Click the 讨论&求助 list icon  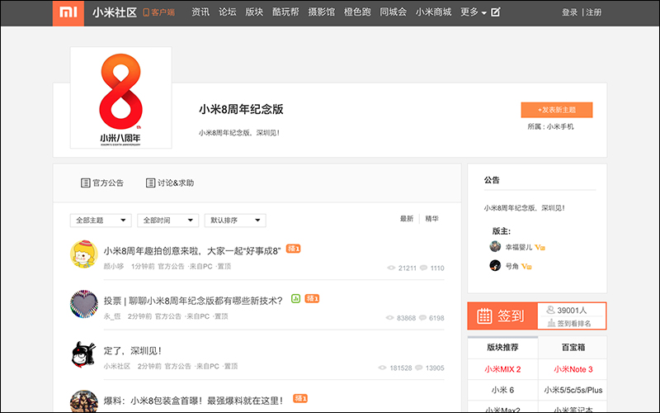point(150,183)
